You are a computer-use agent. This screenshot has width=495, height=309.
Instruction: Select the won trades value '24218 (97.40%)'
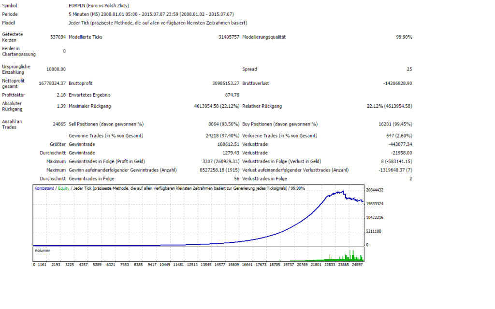pos(222,136)
